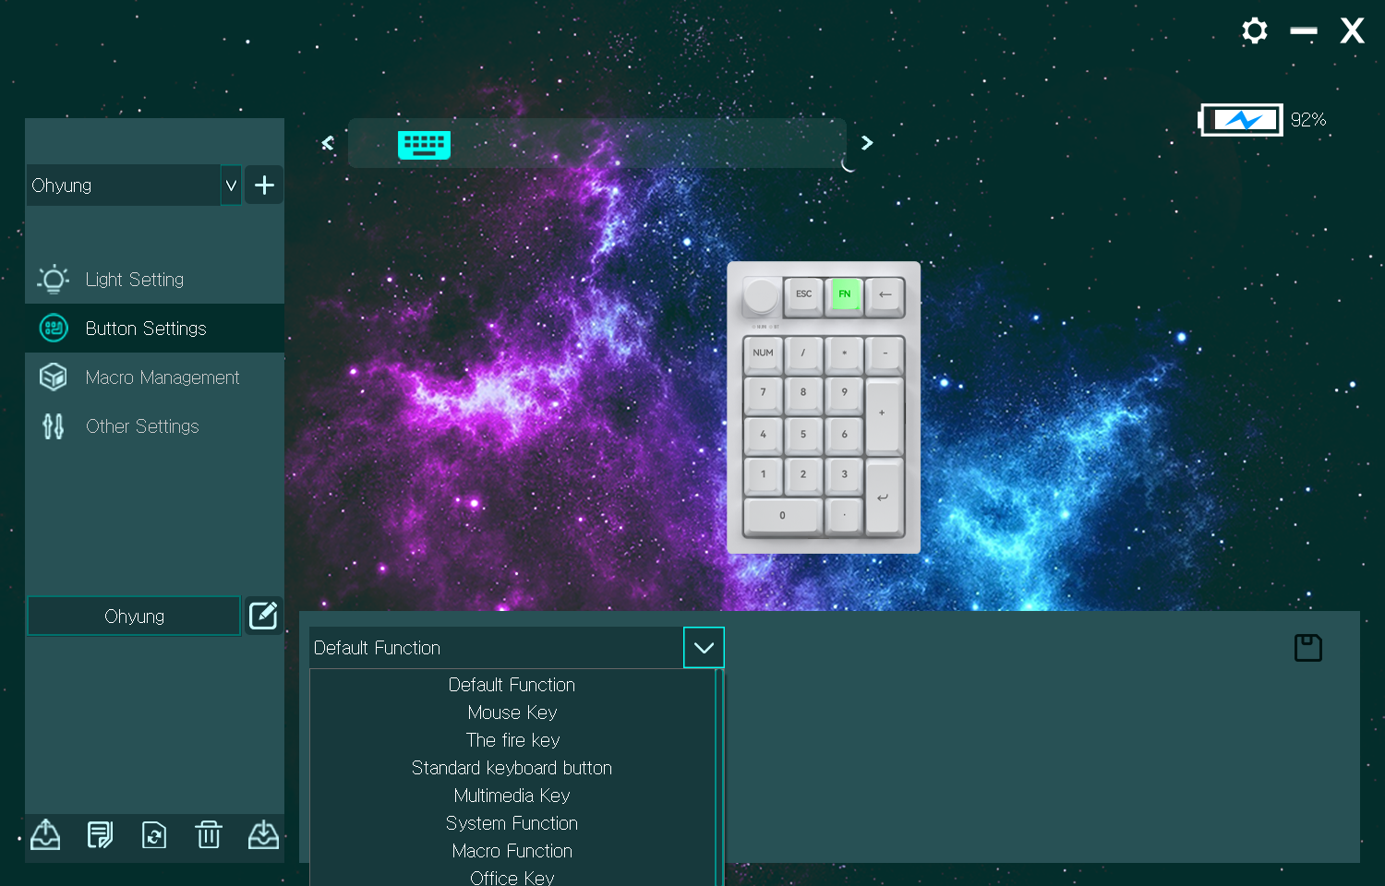Click the save floppy disk icon

[x=1307, y=648]
